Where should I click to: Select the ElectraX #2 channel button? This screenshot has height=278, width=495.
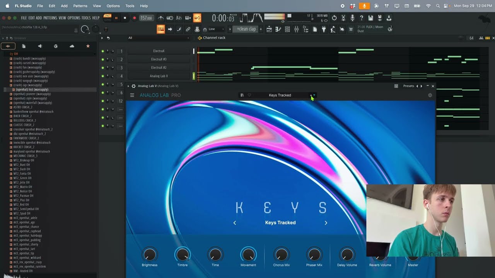tap(159, 68)
